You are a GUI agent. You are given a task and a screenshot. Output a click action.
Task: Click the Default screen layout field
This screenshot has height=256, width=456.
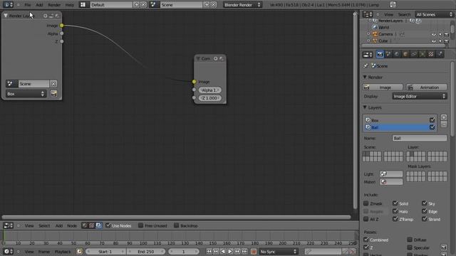tap(110, 5)
